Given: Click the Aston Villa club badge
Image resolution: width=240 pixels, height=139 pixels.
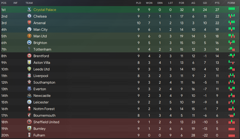Looking at the screenshot, I should tap(29, 62).
